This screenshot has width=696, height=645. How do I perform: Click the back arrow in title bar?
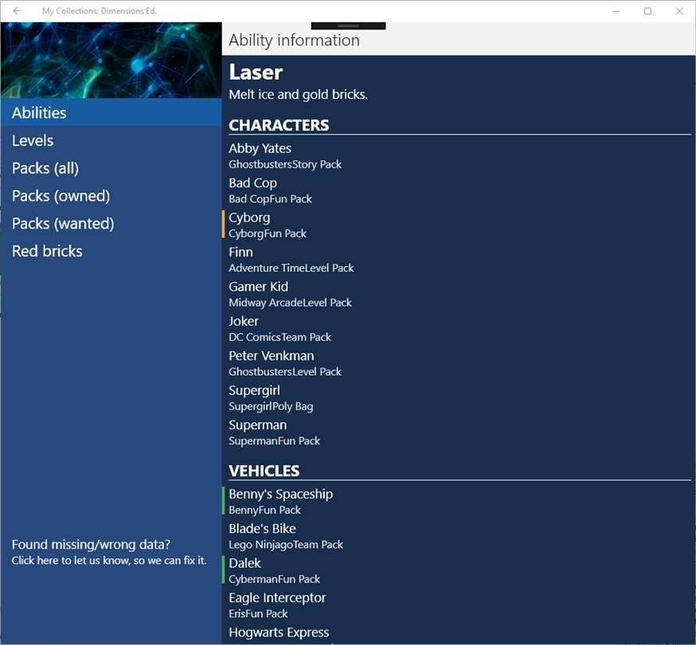point(17,10)
